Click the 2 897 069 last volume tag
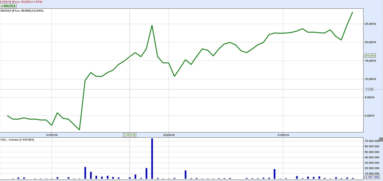 pyautogui.click(x=372, y=177)
